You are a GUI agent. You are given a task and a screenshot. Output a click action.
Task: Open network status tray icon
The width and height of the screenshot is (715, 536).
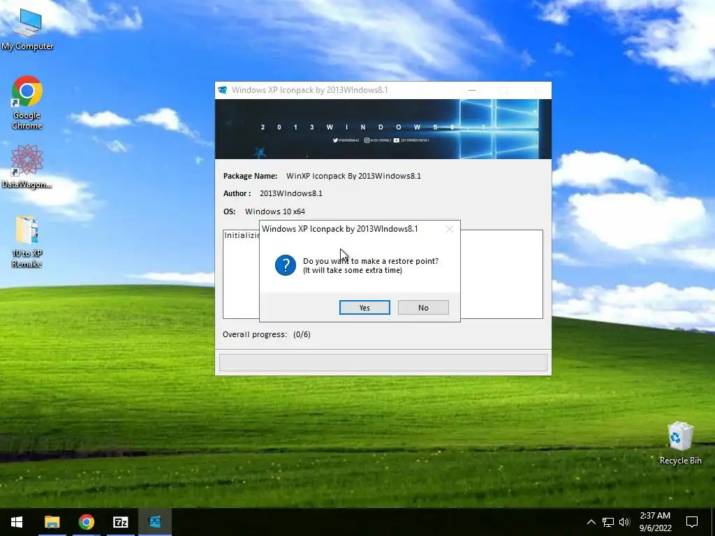(x=608, y=522)
